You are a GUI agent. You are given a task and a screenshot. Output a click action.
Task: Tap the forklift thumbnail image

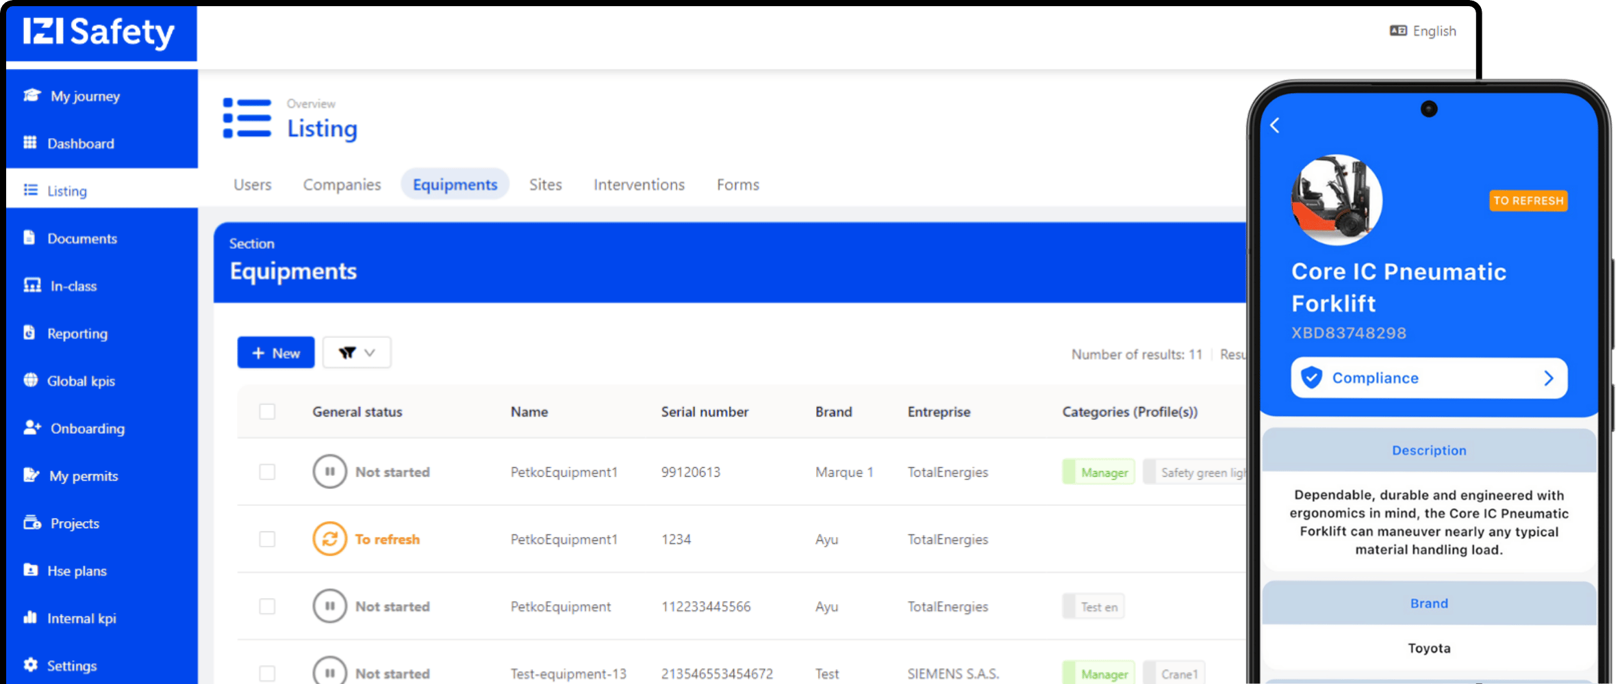click(1336, 200)
